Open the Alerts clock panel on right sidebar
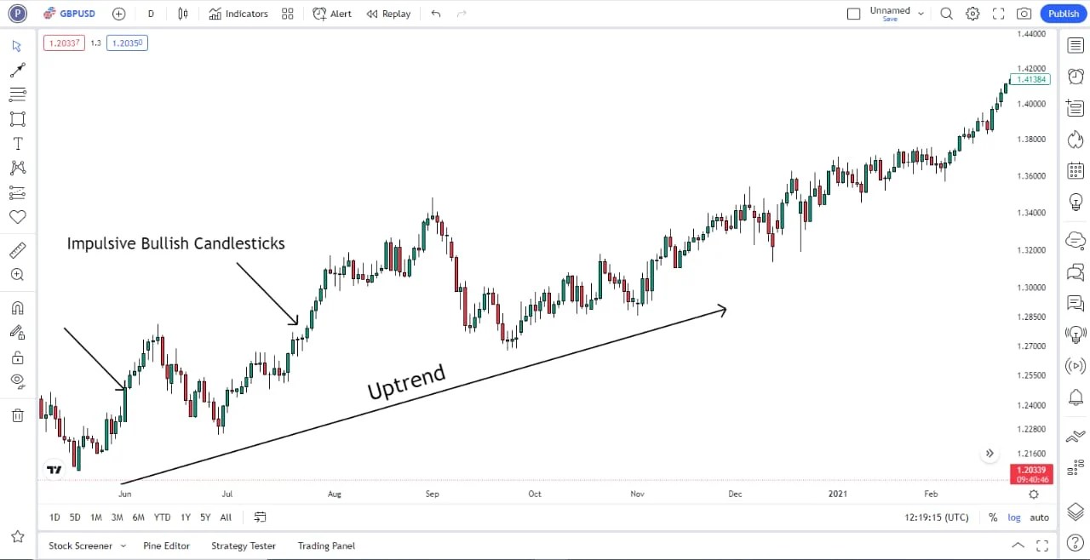 point(1075,76)
